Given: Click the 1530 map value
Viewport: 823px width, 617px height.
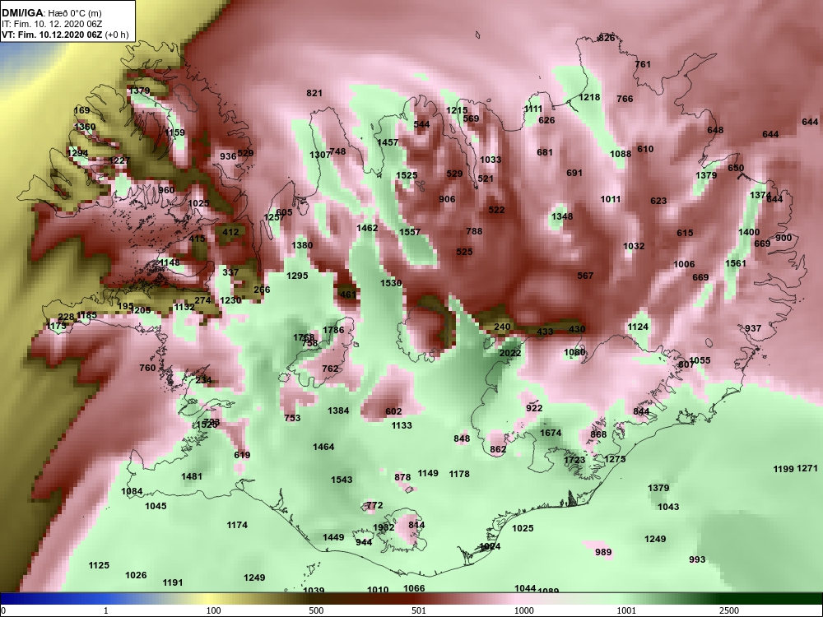Looking at the screenshot, I should click(x=391, y=283).
